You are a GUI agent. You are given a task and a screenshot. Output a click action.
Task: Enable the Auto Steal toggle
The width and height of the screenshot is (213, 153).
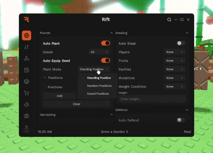[181, 43]
